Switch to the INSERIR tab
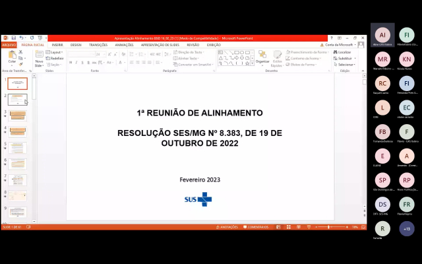 57,45
